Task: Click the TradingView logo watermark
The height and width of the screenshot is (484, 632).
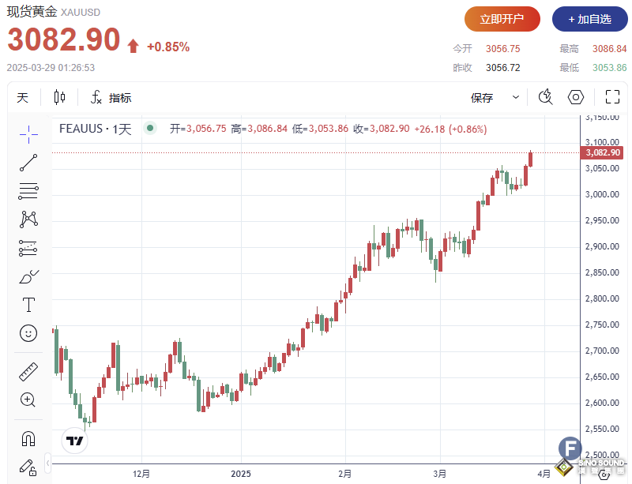Action: [x=74, y=441]
